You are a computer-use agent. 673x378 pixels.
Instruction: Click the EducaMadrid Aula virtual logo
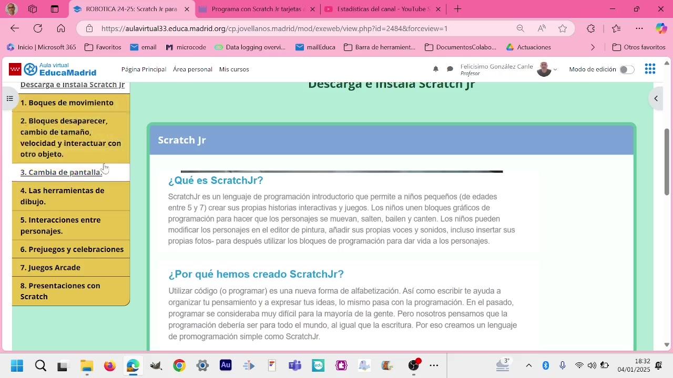click(53, 69)
